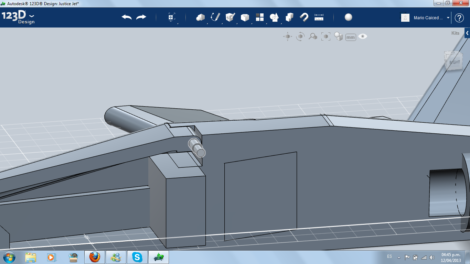Open Windows Explorer from the taskbar
This screenshot has width=470, height=264.
pos(31,257)
